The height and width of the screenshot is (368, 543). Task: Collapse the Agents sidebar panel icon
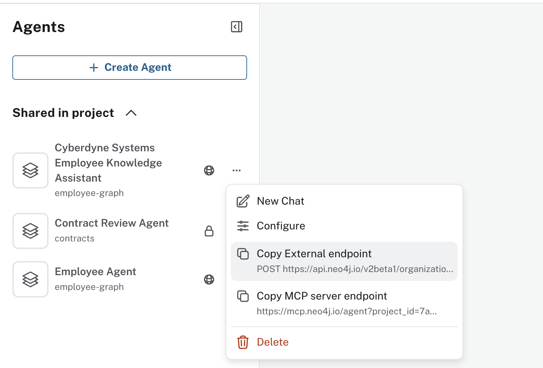(236, 27)
